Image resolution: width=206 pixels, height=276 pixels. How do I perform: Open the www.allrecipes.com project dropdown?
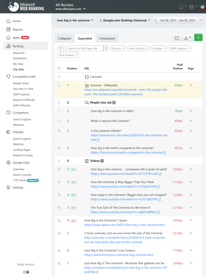[x=71, y=9]
